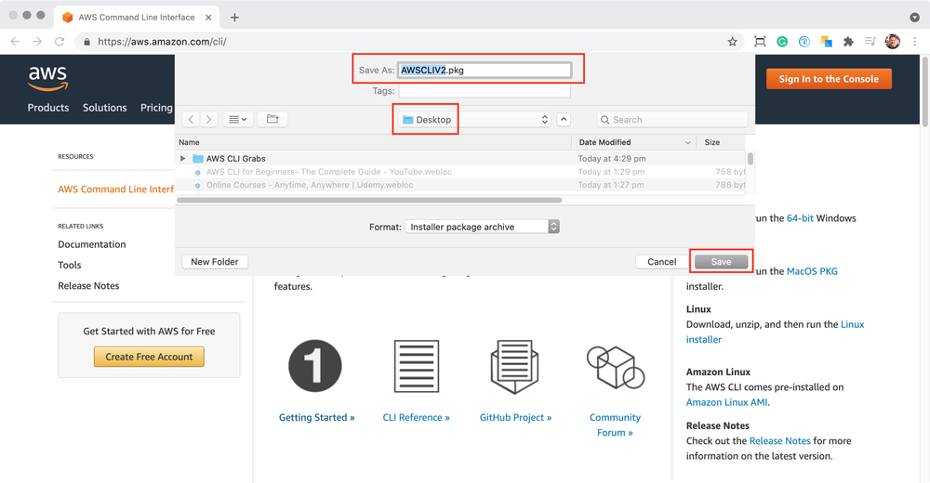Click the Community Forum cube icon
The image size is (930, 483).
[x=615, y=368]
